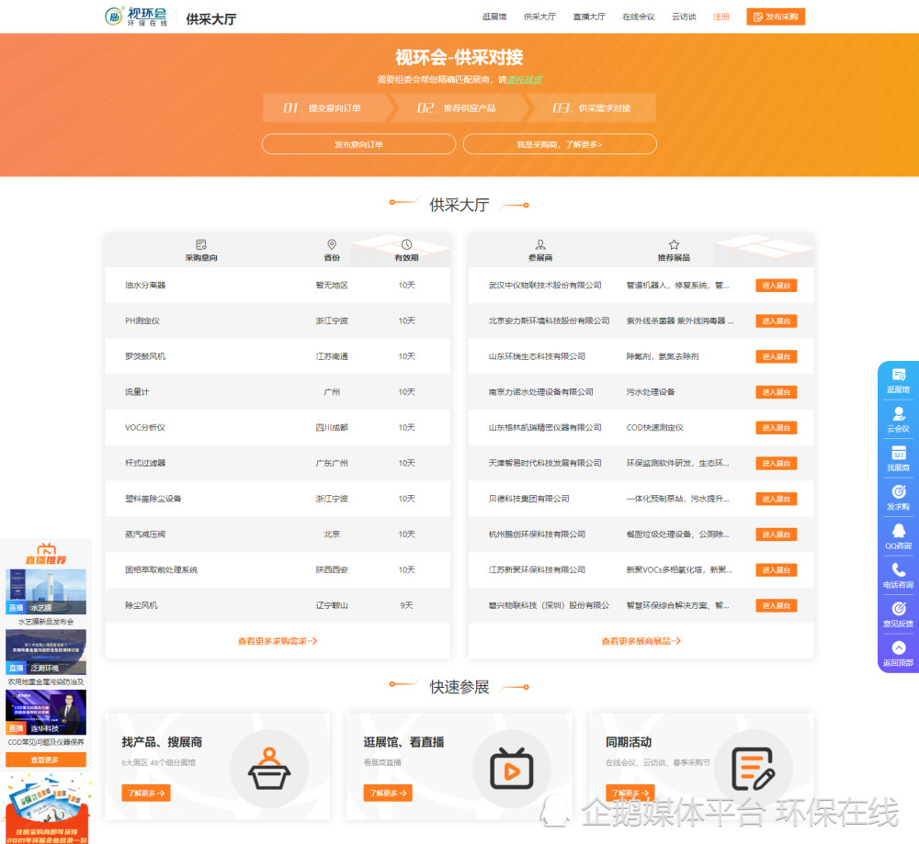Open 云会议 in the right floating sidebar
Image resolution: width=919 pixels, height=844 pixels.
click(898, 420)
